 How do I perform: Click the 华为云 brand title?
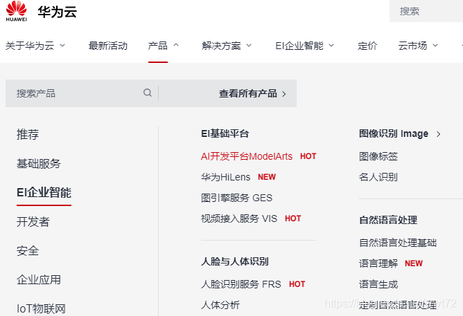[58, 12]
